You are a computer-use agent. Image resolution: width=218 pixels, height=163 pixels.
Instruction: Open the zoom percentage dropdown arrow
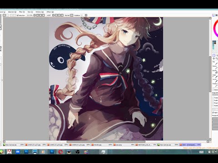[x=35, y=15]
